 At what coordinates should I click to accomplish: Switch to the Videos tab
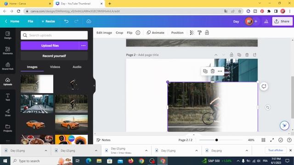pyautogui.click(x=55, y=67)
